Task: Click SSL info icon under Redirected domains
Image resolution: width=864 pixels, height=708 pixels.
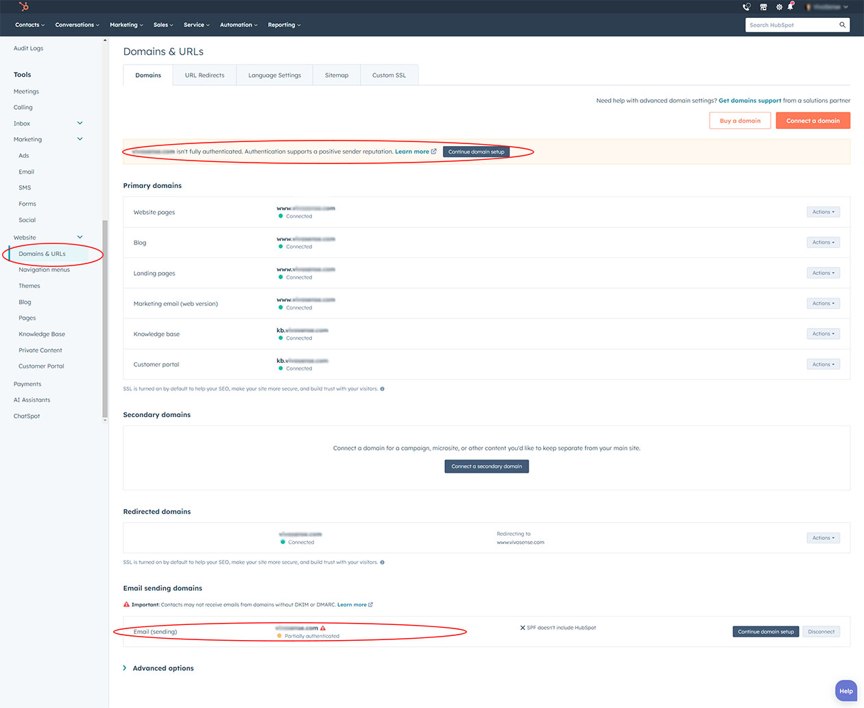Action: 382,563
